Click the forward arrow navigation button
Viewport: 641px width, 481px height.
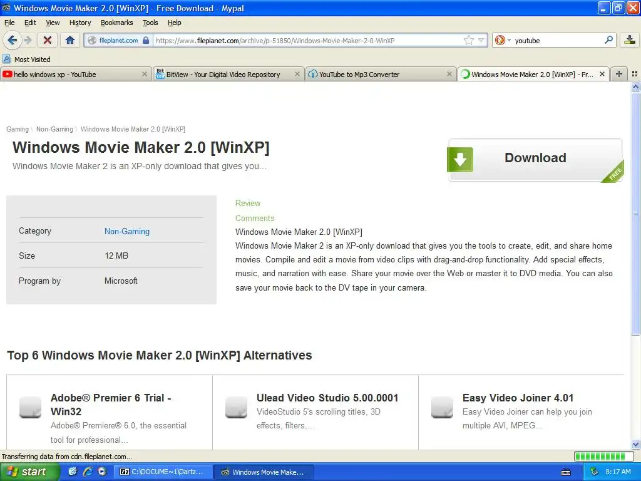(28, 40)
